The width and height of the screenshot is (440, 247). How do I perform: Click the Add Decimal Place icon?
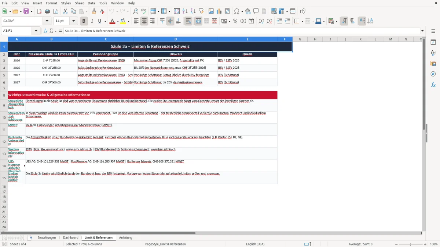coord(261,21)
